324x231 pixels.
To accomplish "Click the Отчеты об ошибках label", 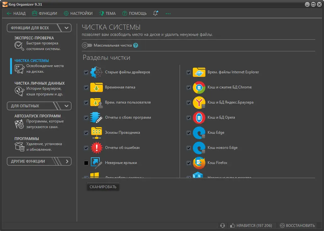I will pos(122,148).
